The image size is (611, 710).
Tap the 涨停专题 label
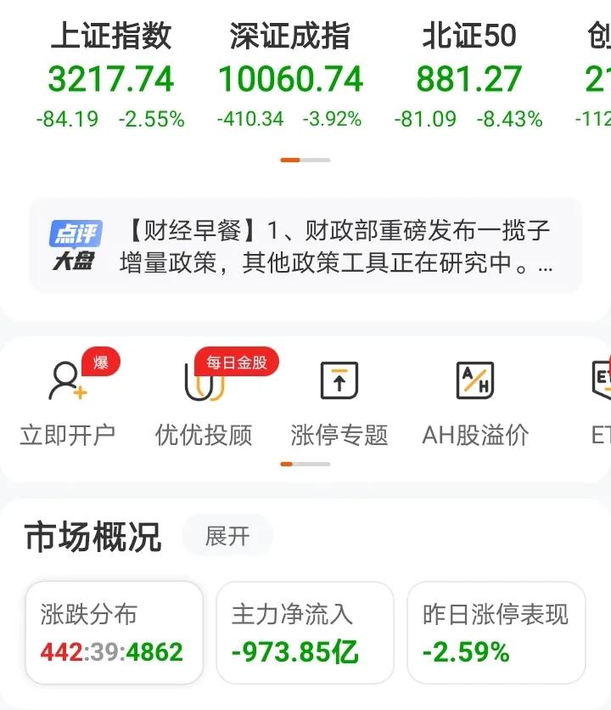point(339,435)
